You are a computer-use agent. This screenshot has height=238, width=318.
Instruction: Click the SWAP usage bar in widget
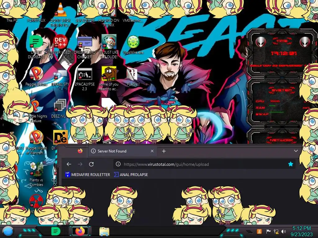point(276,112)
